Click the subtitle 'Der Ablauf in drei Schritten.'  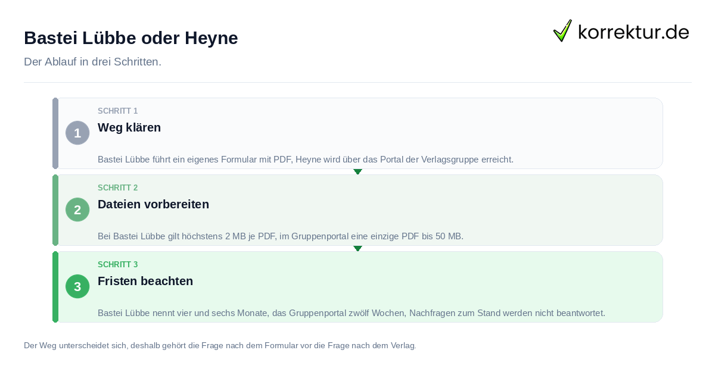[92, 62]
